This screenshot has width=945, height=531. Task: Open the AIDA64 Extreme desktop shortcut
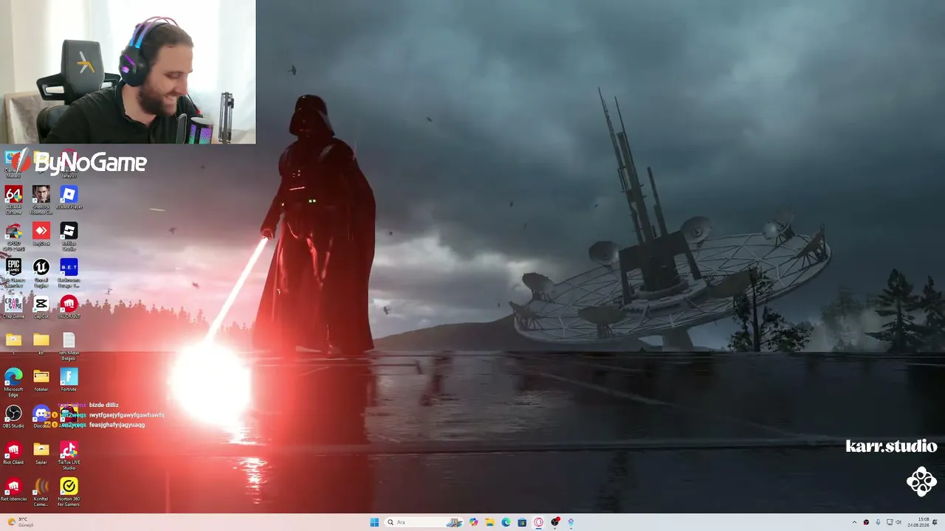[x=13, y=199]
